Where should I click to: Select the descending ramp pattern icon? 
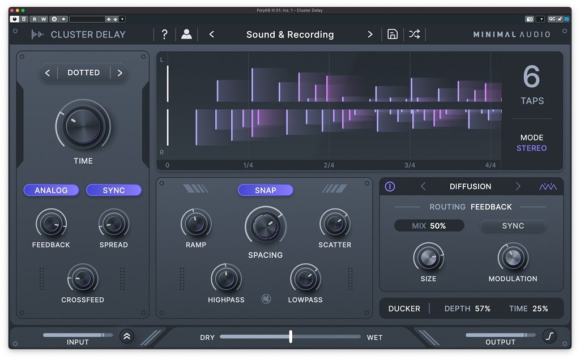click(x=195, y=189)
